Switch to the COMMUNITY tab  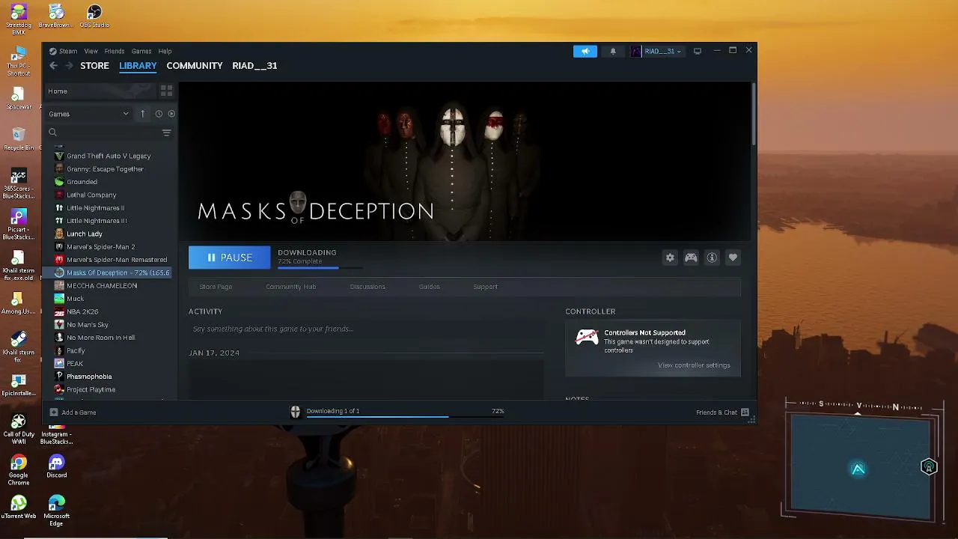click(195, 66)
